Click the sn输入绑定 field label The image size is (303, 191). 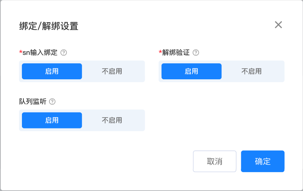click(x=40, y=52)
